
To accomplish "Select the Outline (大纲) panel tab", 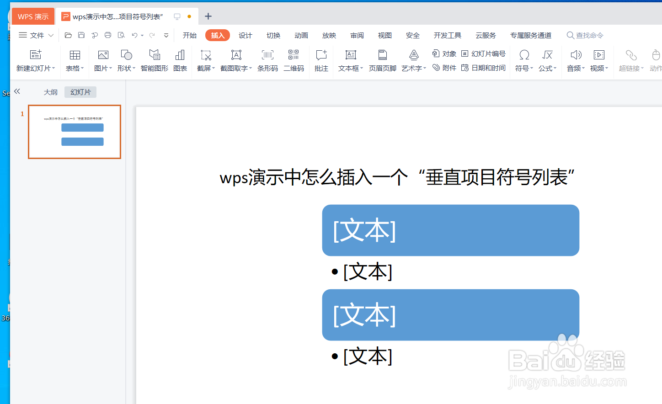I will coord(50,92).
